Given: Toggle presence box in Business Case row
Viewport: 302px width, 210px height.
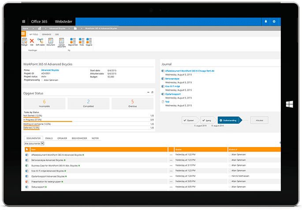Looking at the screenshot, I should click(x=230, y=166).
